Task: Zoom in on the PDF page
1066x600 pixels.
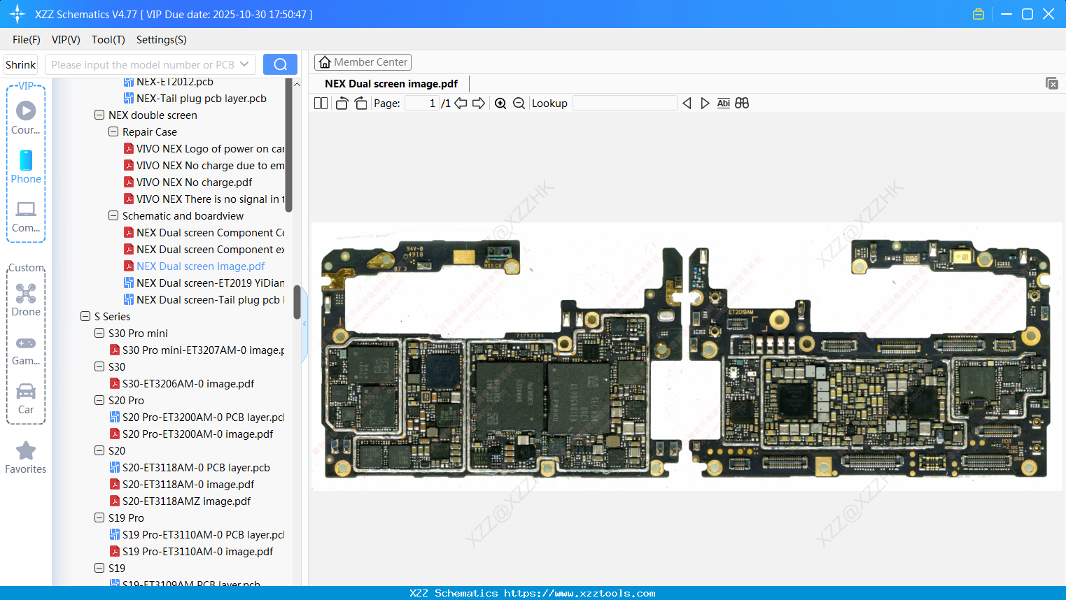Action: [x=500, y=103]
